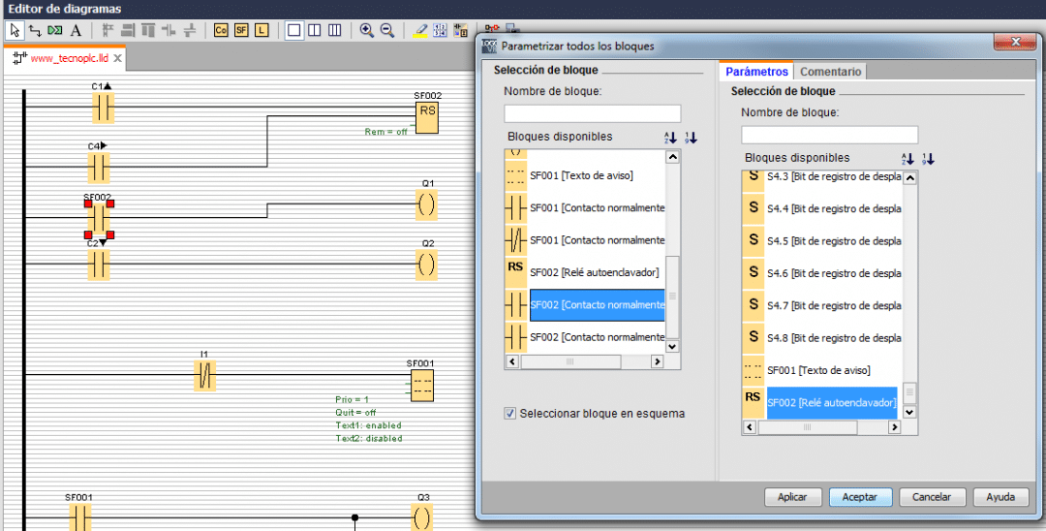Sort right block list descending

[928, 159]
